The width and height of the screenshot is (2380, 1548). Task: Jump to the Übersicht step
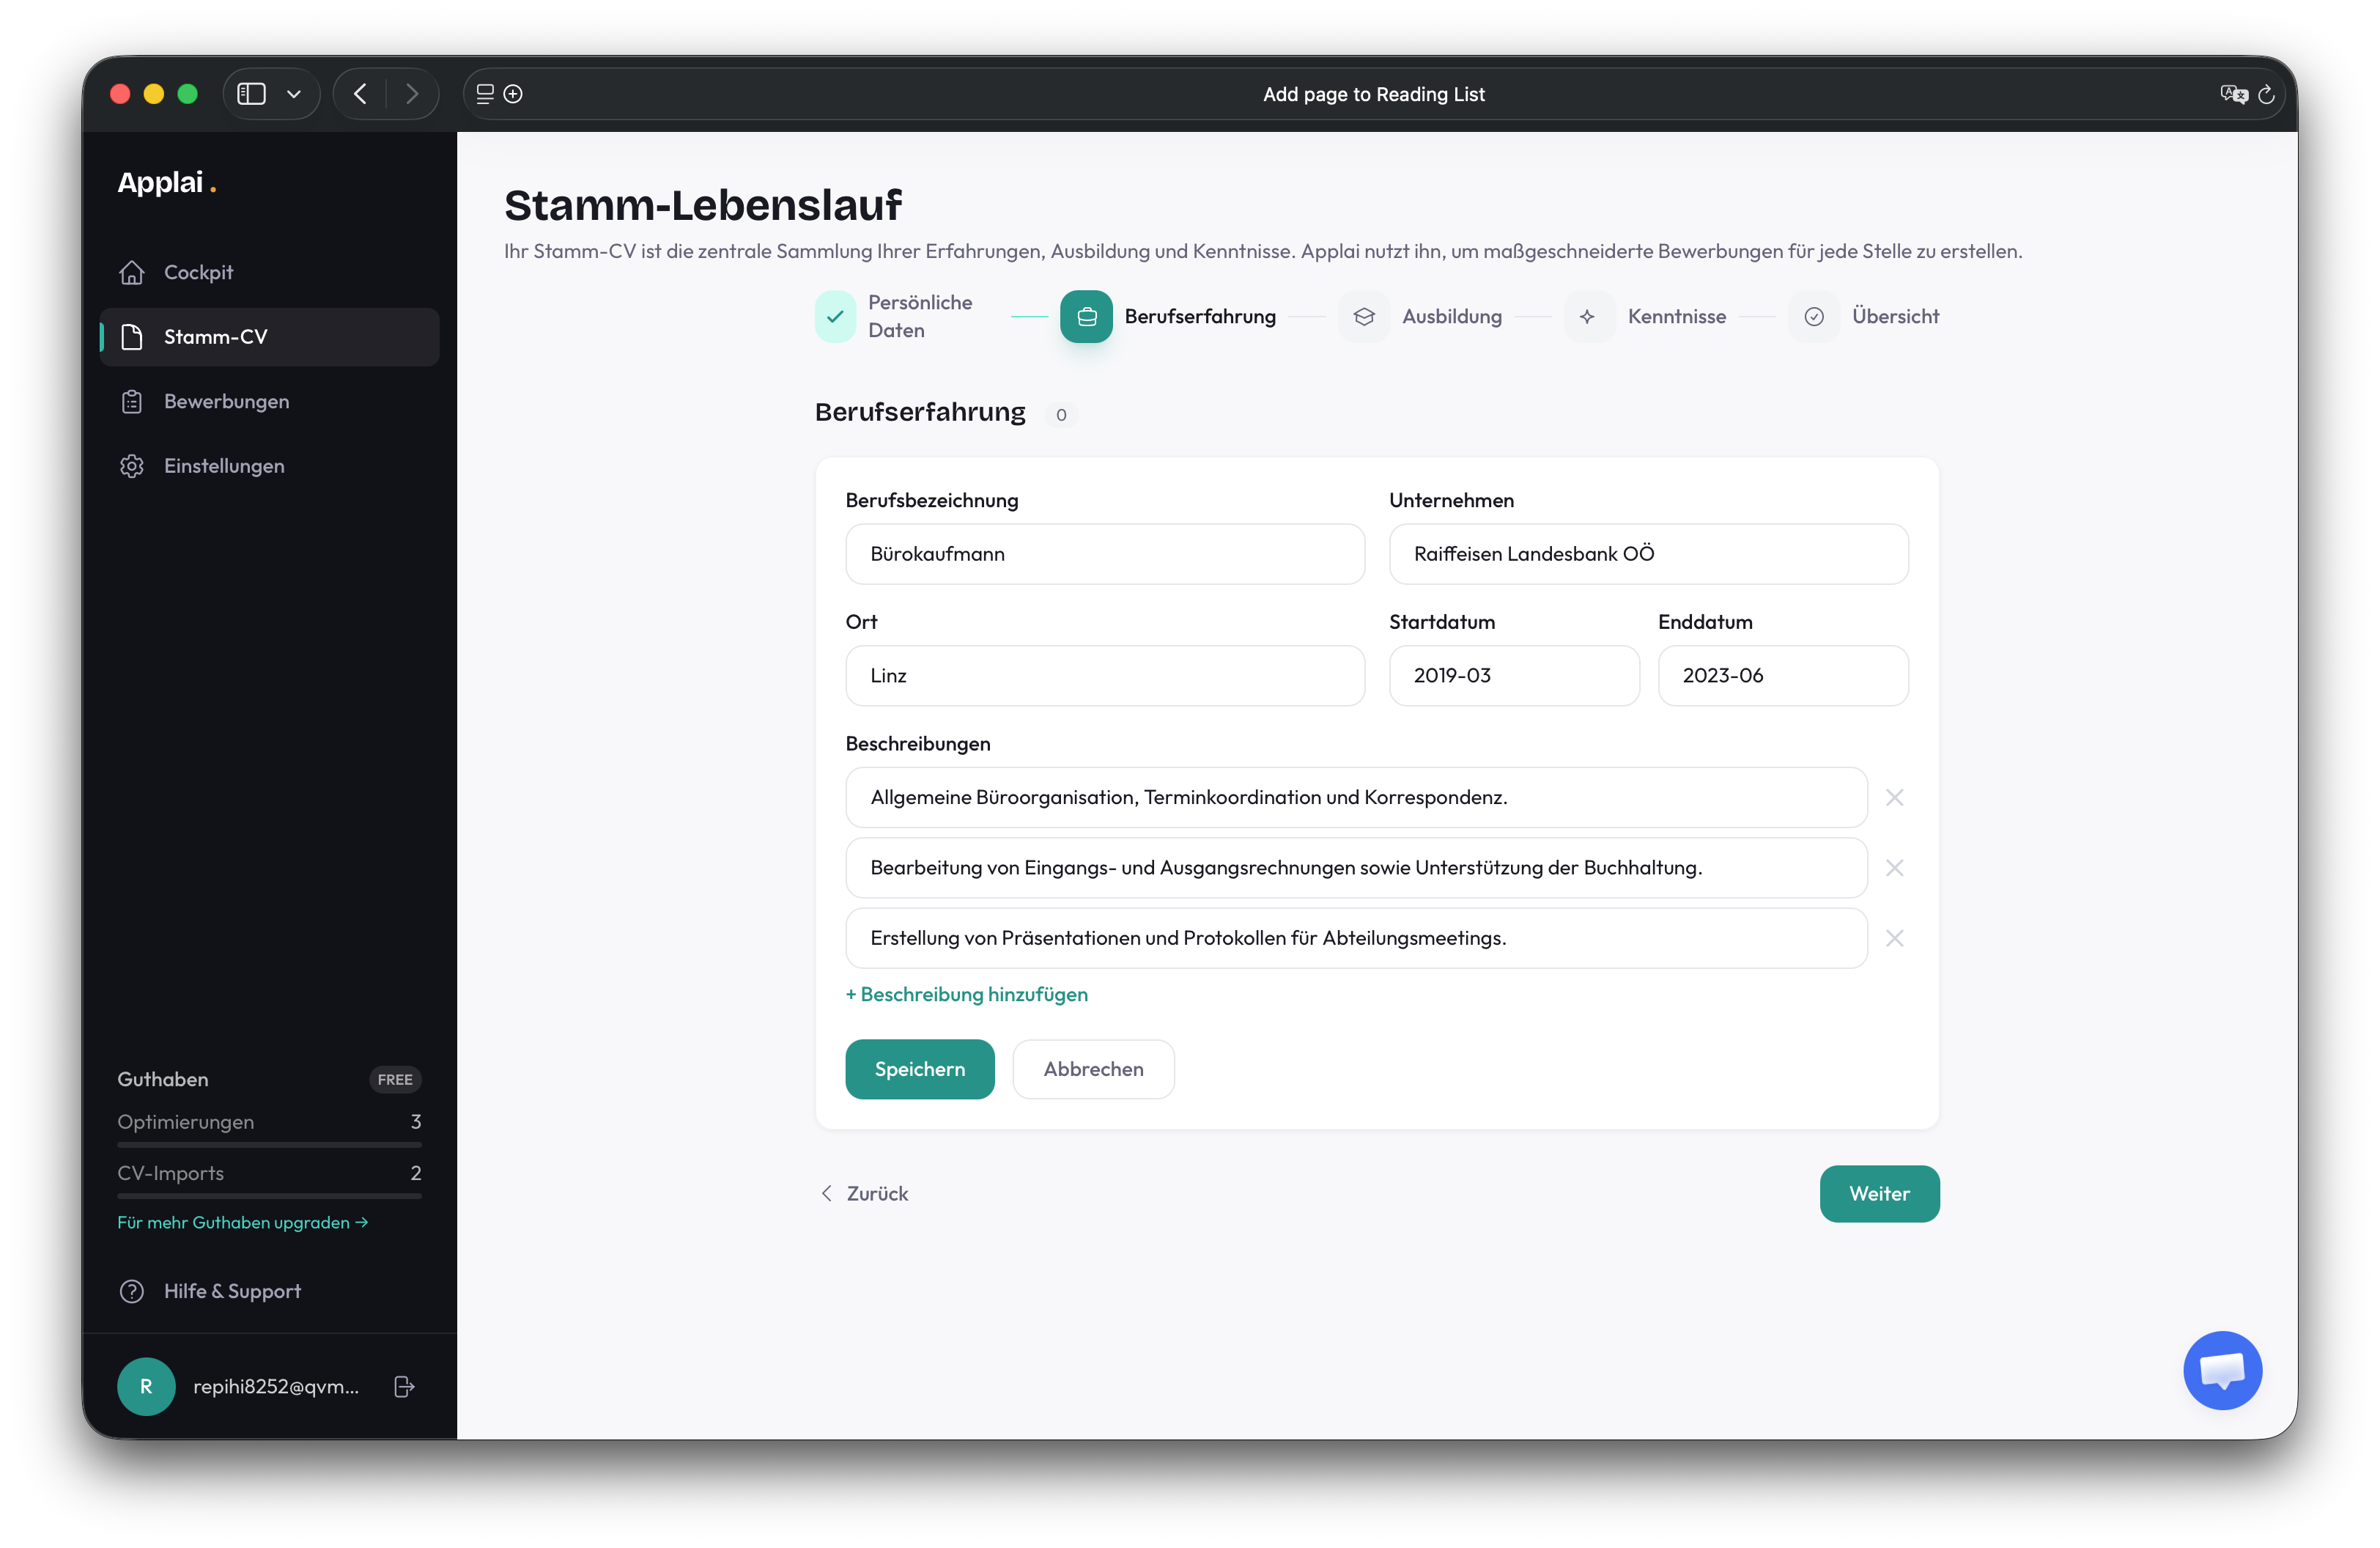(x=1865, y=316)
